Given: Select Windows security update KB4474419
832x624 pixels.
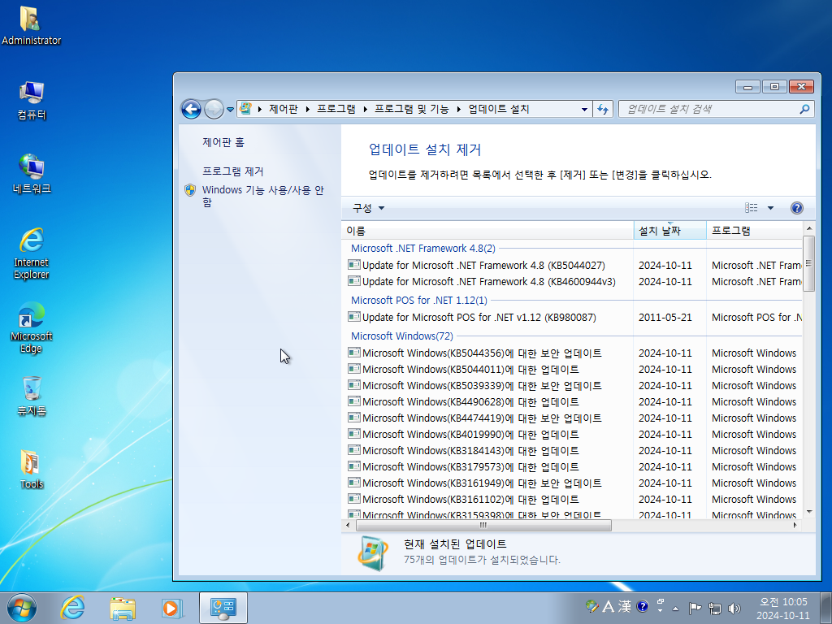Looking at the screenshot, I should (x=482, y=418).
